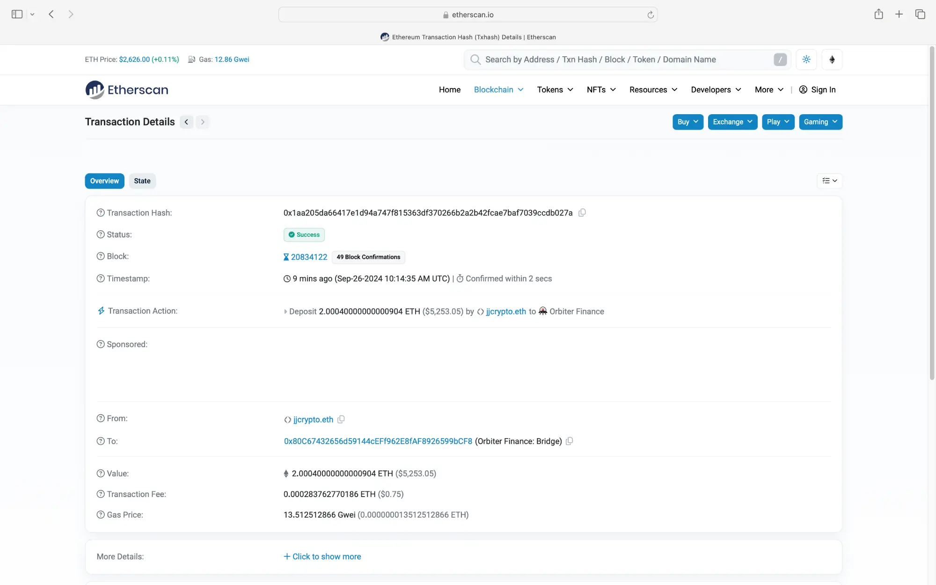Toggle the Safari sidebar
Viewport: 936px width, 585px height.
pos(17,14)
